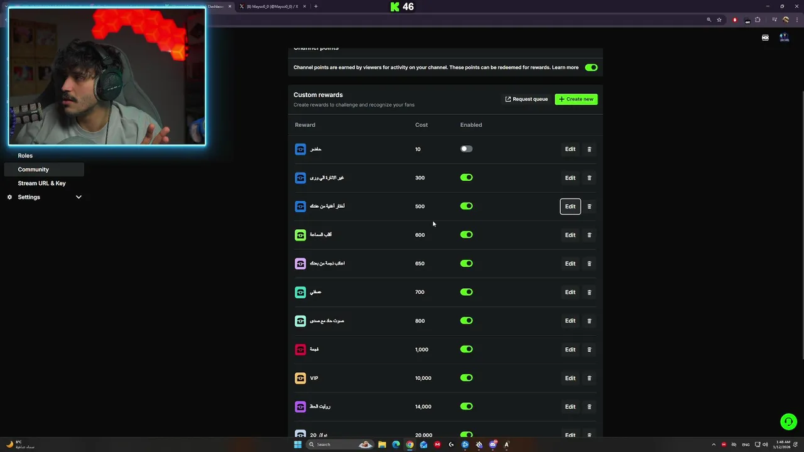This screenshot has width=804, height=452.
Task: Open Stream URL & Key in the sidebar
Action: click(x=41, y=183)
